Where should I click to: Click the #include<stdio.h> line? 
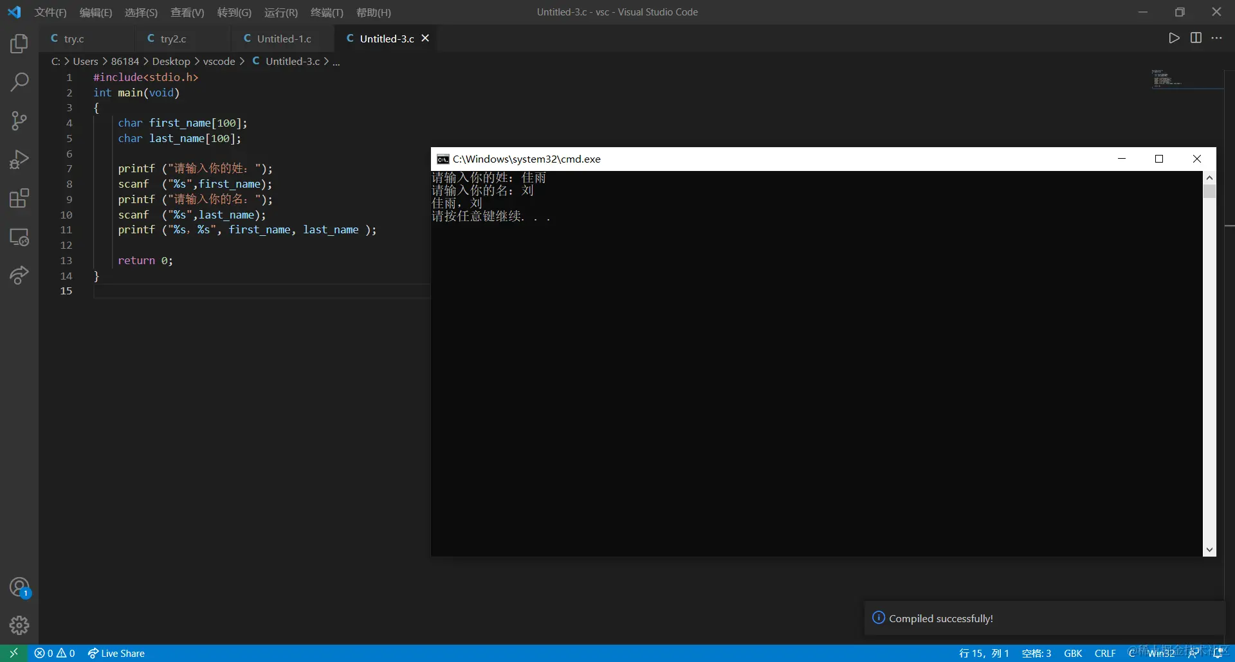[146, 77]
